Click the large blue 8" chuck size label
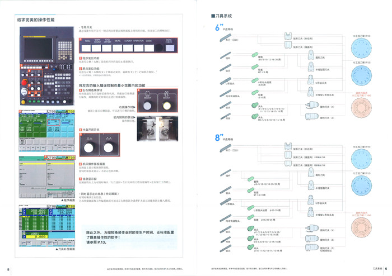Screen dimensions: 392x276 tap(219, 137)
